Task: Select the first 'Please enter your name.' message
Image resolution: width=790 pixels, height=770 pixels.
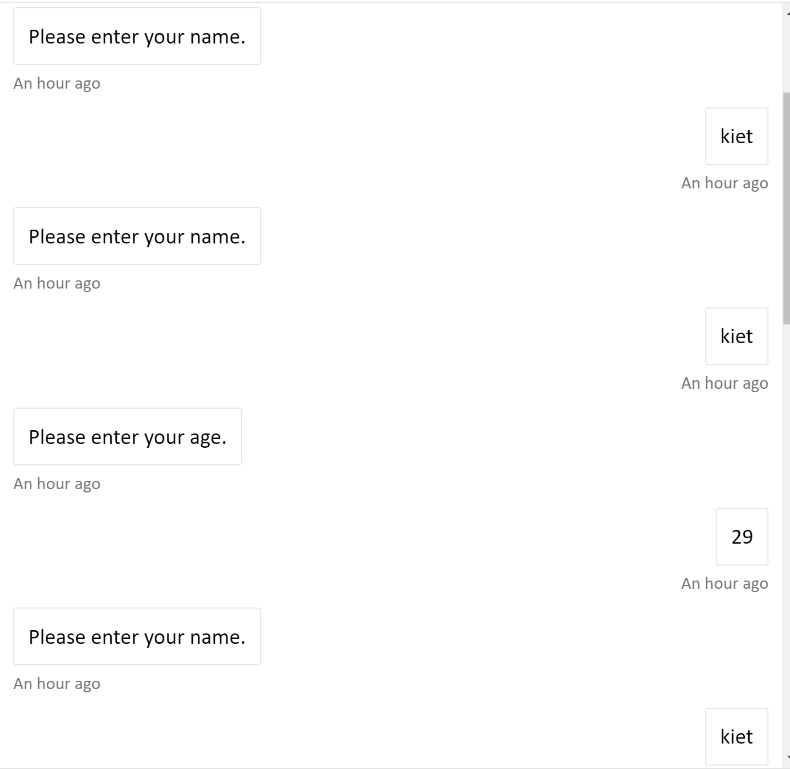Action: pos(137,36)
